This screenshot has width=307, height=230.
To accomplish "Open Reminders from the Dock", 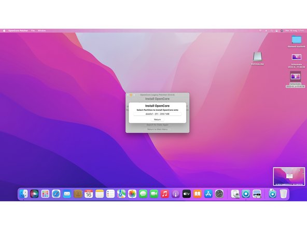I will [x=110, y=194].
